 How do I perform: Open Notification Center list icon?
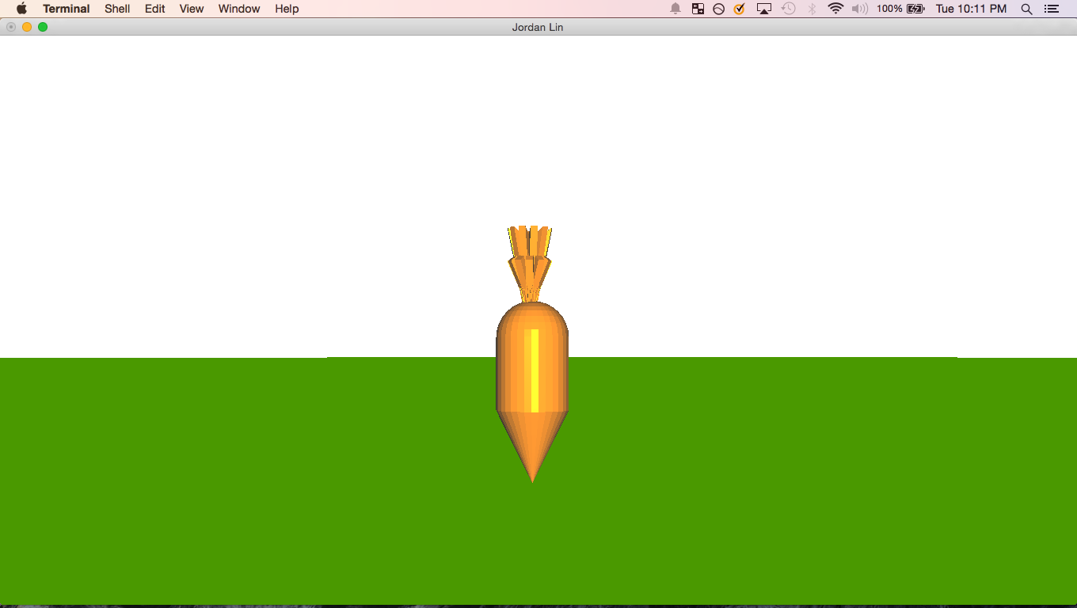click(1052, 9)
